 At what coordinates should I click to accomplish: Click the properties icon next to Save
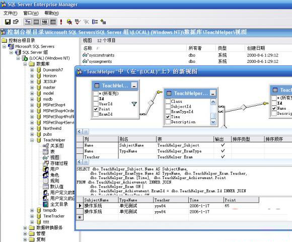[x=16, y=22]
